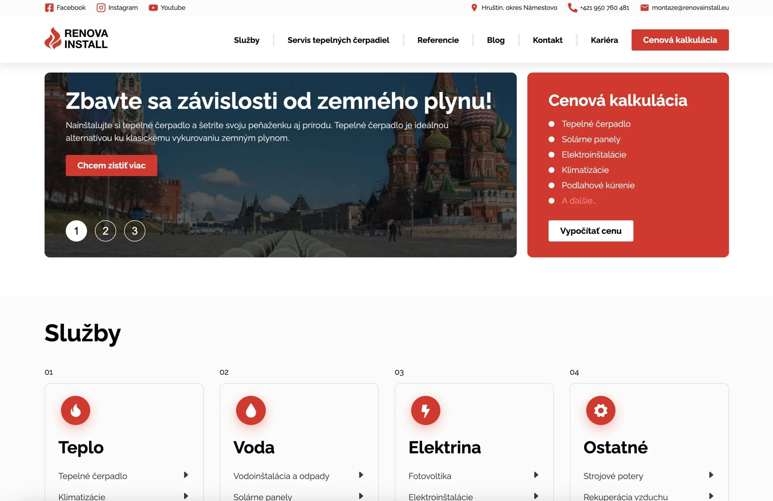The image size is (773, 501).
Task: Open Rekuperácia vzduchu link in Ostatné card
Action: click(x=625, y=497)
